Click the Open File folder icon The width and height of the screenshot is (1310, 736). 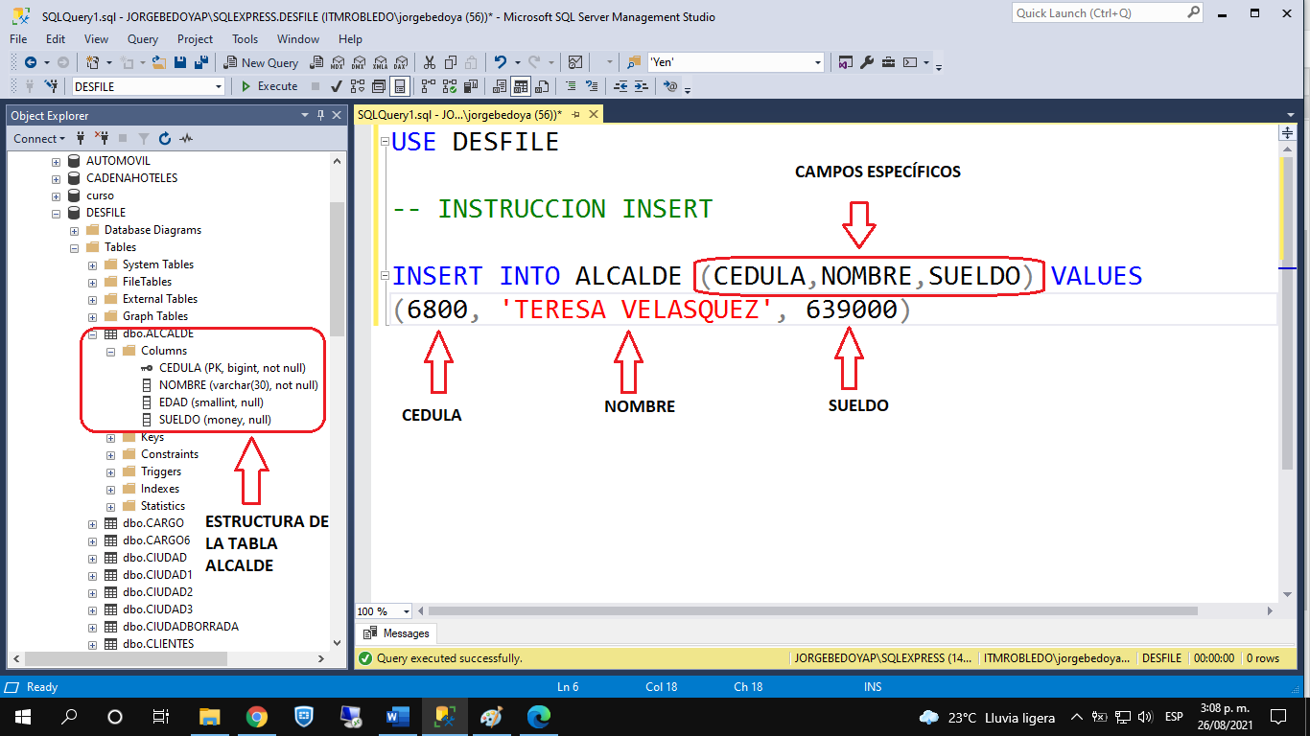coord(159,62)
